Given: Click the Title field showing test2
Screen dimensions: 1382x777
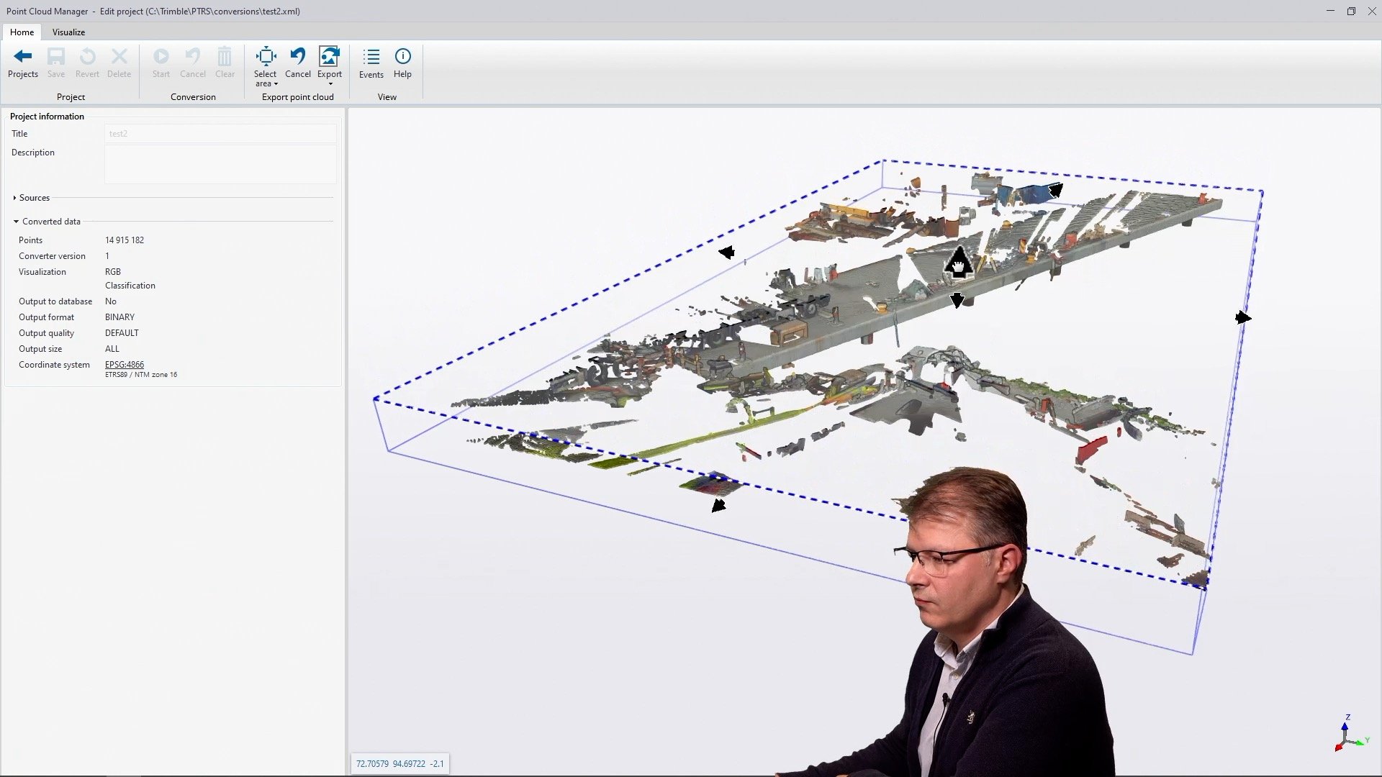Looking at the screenshot, I should point(220,133).
